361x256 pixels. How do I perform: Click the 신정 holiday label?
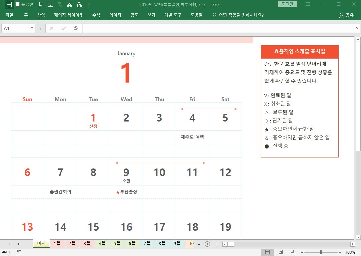click(93, 126)
